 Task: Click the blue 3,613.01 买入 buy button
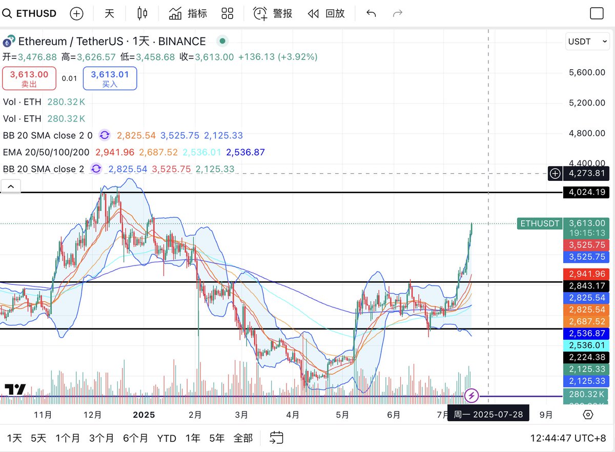(110, 78)
